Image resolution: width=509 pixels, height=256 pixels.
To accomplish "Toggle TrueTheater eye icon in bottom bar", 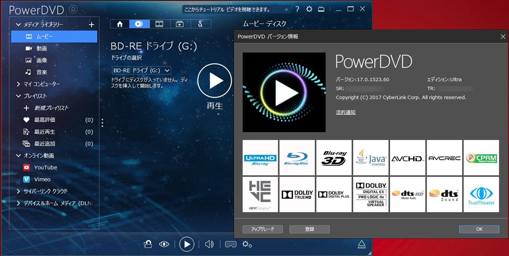I will (x=164, y=244).
